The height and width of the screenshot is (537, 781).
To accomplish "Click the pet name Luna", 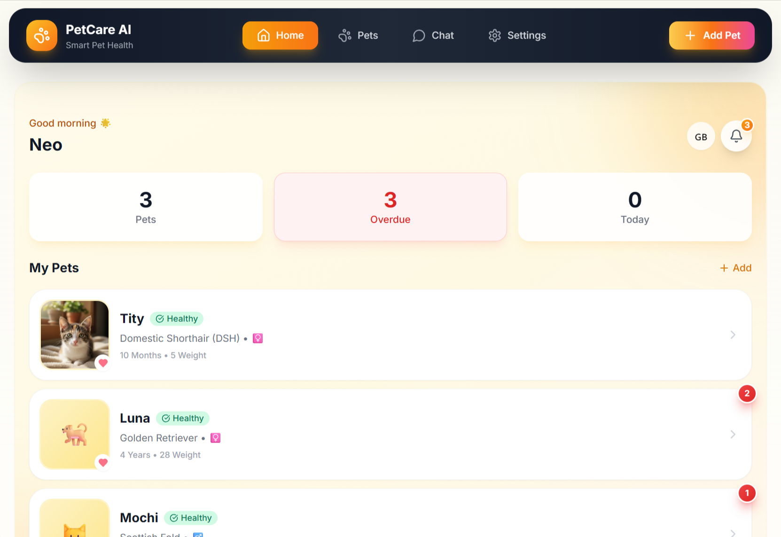I will coord(135,418).
